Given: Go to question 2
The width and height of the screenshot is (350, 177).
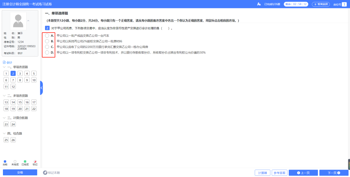Looking at the screenshot, I should 13,74.
